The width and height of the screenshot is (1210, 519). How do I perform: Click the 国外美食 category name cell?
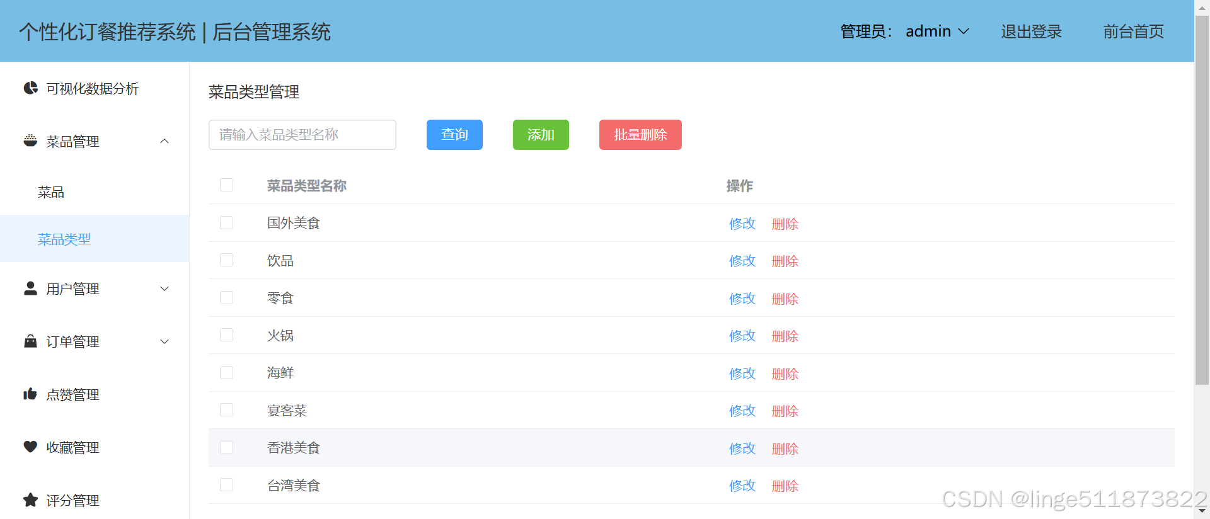pyautogui.click(x=294, y=223)
